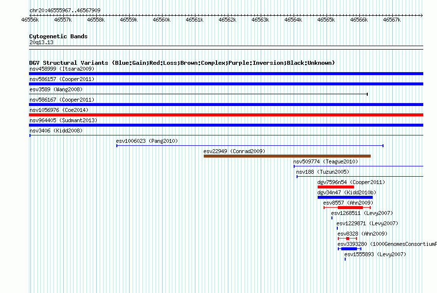The image size is (437, 293).
Task: Select the 20q13.13 cytogenetic band
Action: (x=226, y=48)
